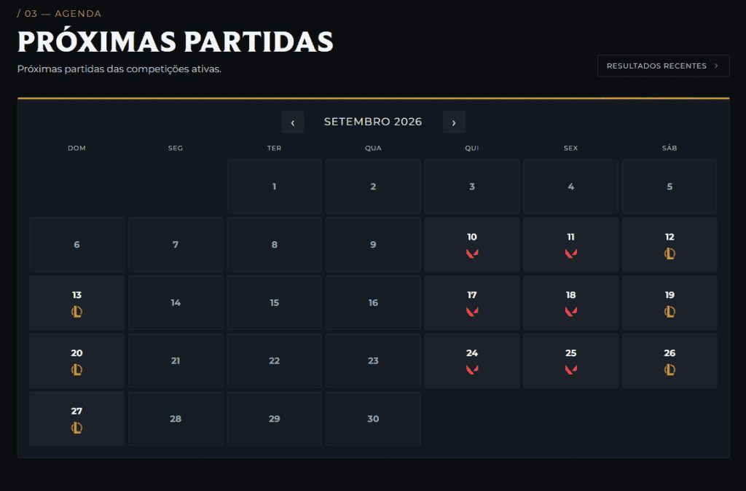The width and height of the screenshot is (746, 491).
Task: Select day 1 in the calendar
Action: [275, 186]
